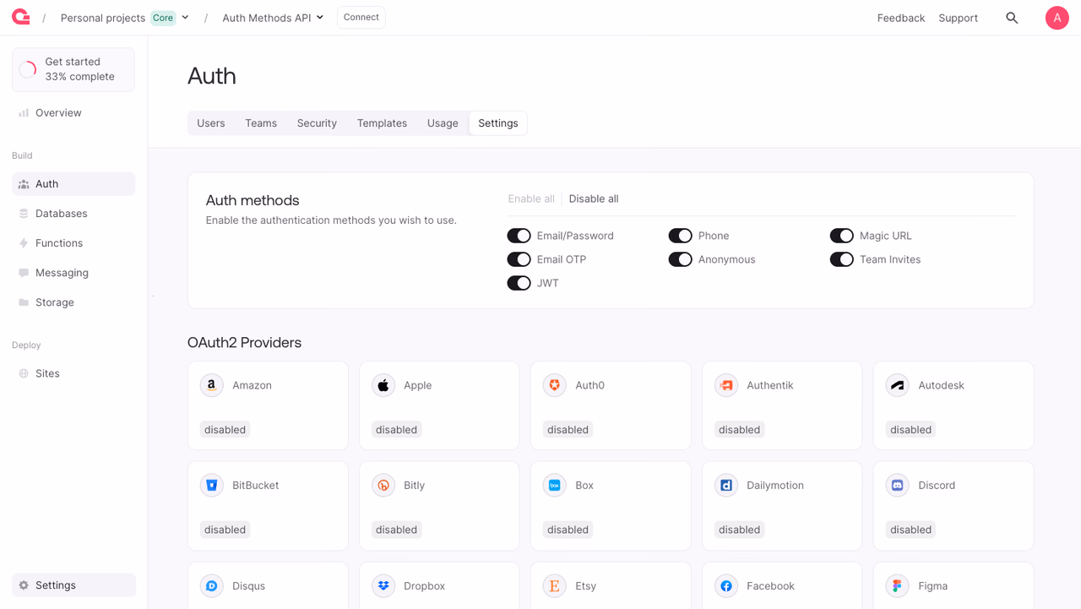Image resolution: width=1081 pixels, height=609 pixels.
Task: Click the Messaging chat icon
Action: point(24,273)
